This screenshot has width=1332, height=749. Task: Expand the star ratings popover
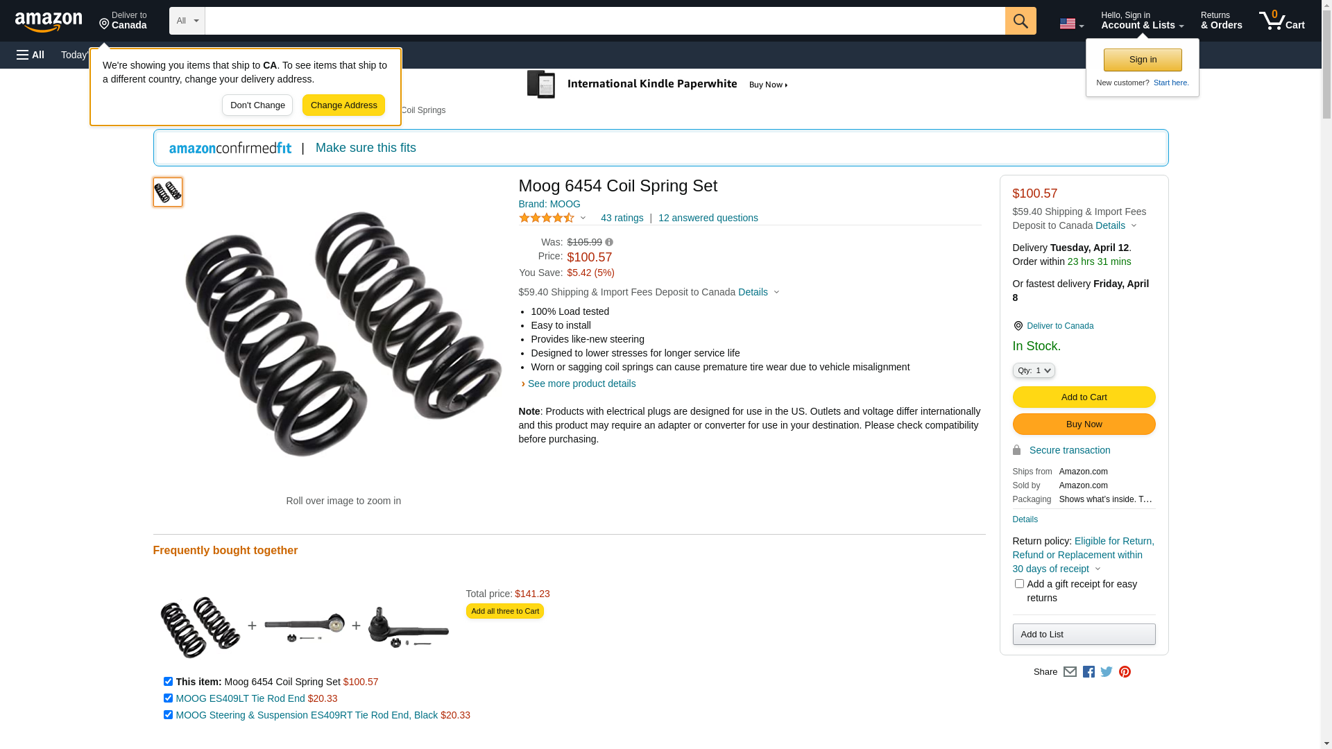553,218
